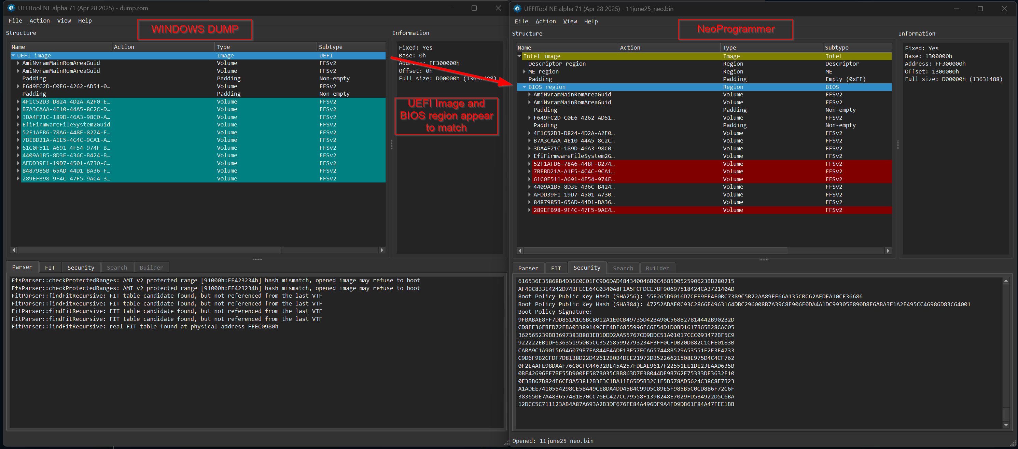Open Action menu in 11june25_neo.bin window
The height and width of the screenshot is (449, 1018).
click(x=545, y=22)
